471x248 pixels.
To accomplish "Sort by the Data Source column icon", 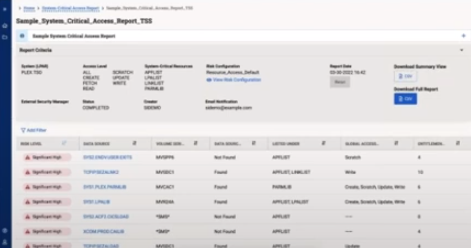I will (135, 143).
